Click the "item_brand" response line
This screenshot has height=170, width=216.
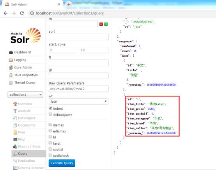click(142, 123)
